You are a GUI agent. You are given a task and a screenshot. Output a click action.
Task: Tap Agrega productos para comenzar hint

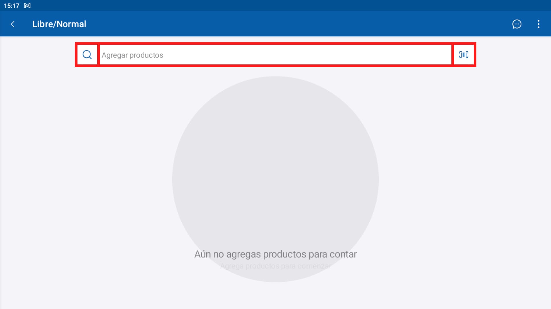[275, 266]
